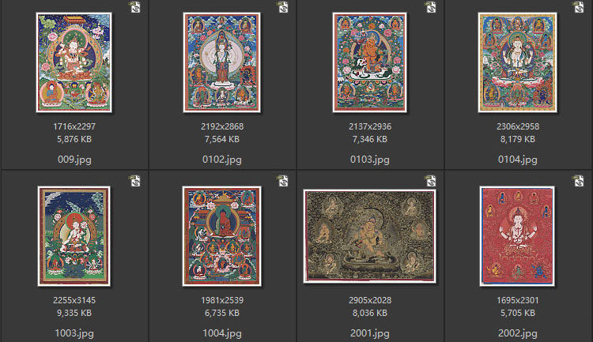Click the 0102.jpg filename label
This screenshot has height=342, width=593.
point(222,160)
